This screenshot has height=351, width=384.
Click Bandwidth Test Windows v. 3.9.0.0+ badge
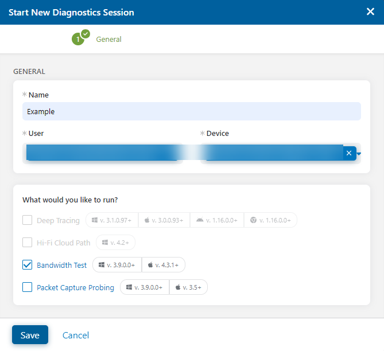[117, 265]
